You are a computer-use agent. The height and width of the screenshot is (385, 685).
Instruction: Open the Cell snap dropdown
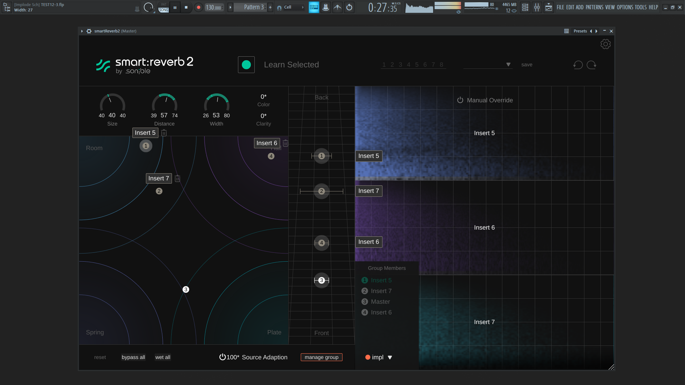click(x=294, y=7)
